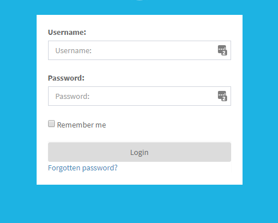Tick the box beside Remember me
Image resolution: width=278 pixels, height=223 pixels.
[51, 124]
